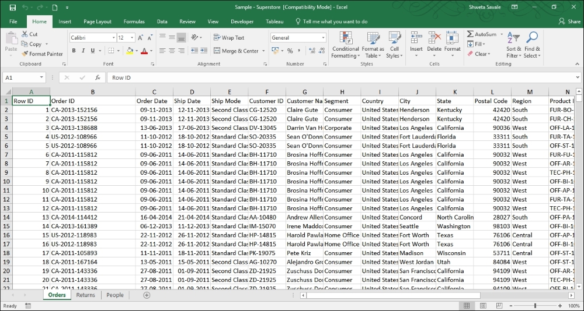
Task: Open the Insert ribbon tab
Action: (x=65, y=22)
